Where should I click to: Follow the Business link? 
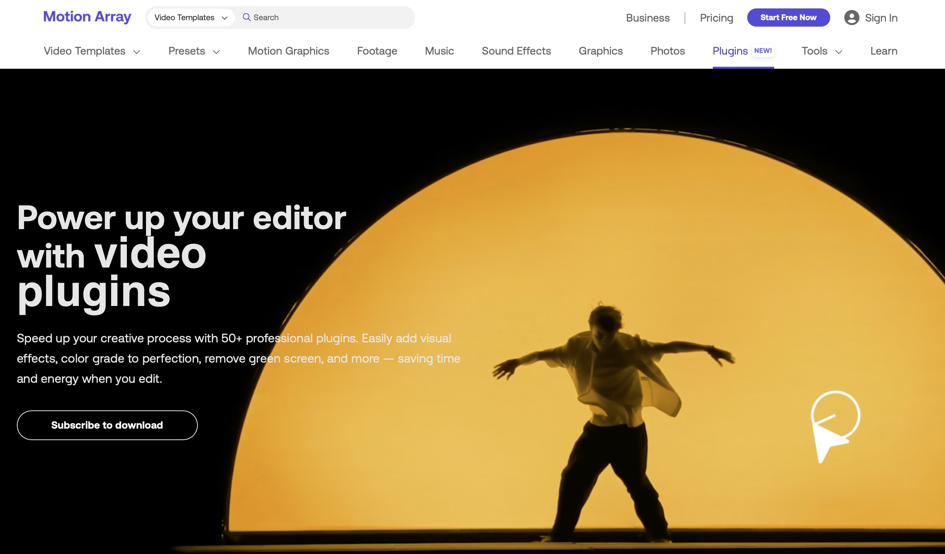[x=648, y=18]
